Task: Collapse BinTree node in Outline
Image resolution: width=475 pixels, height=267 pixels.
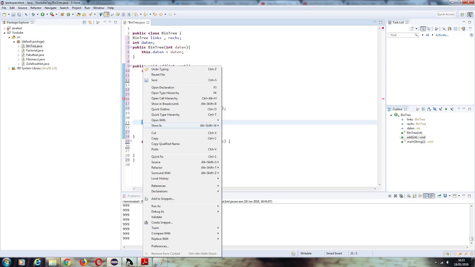Action: pyautogui.click(x=391, y=115)
